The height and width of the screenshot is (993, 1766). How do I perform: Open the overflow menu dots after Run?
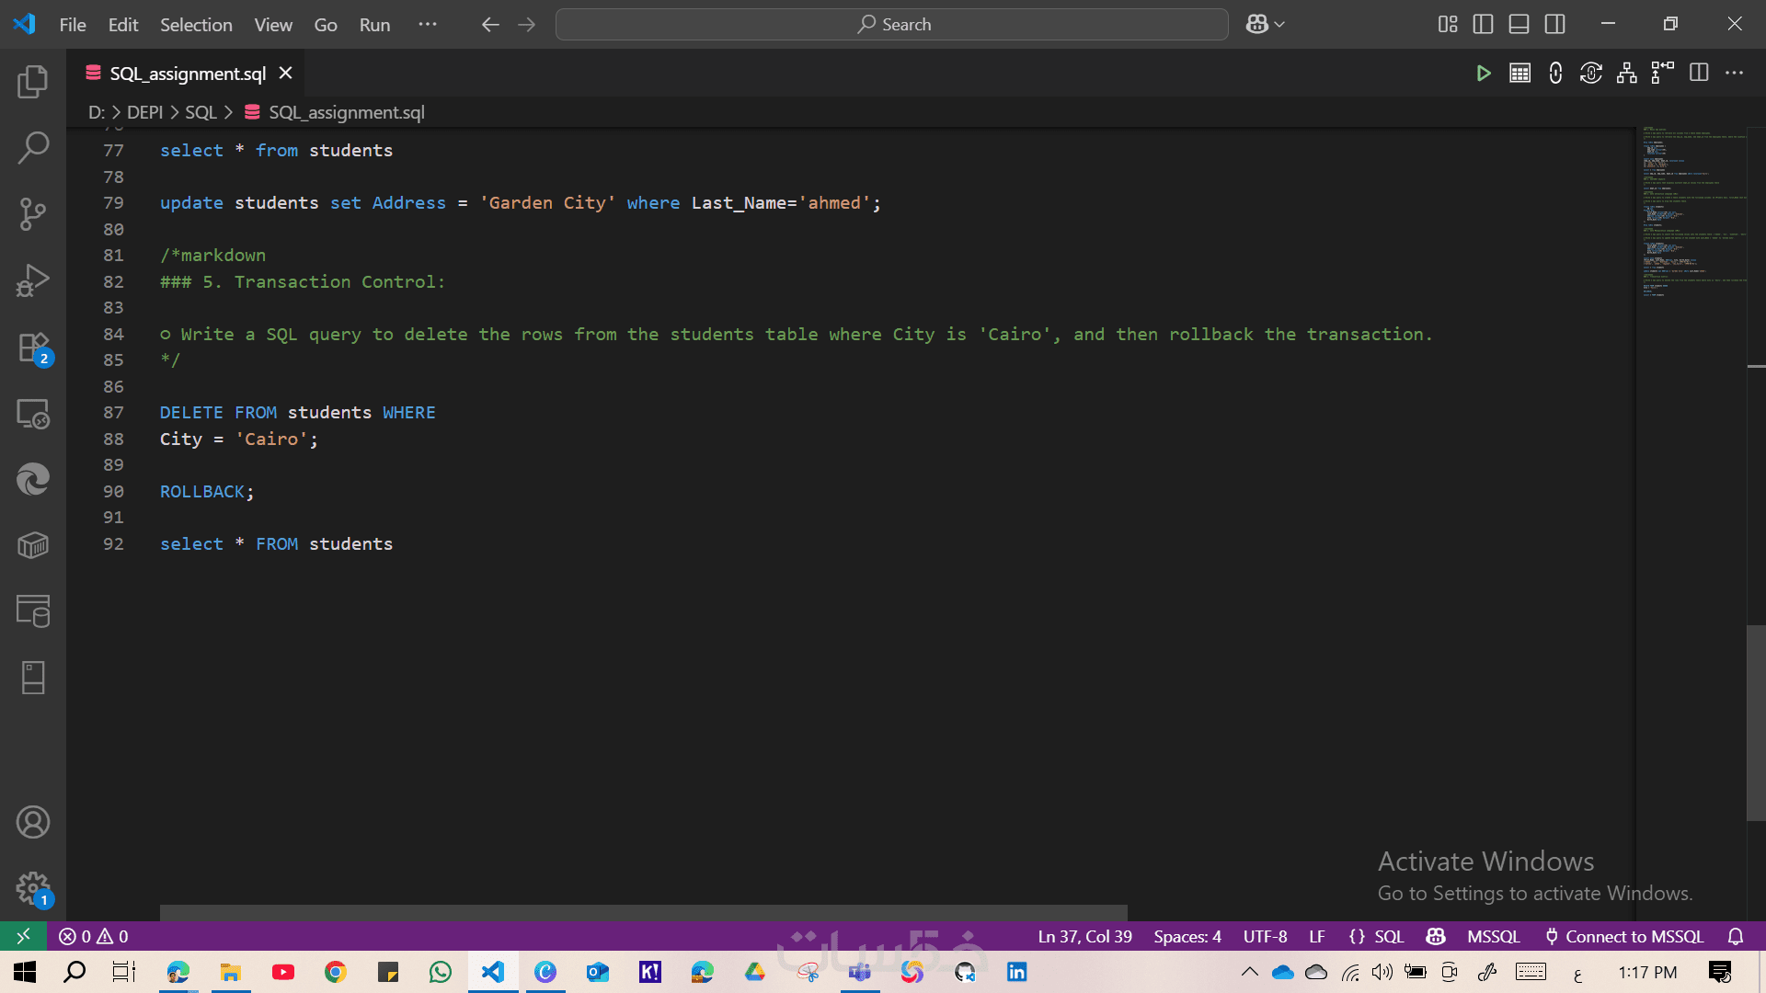coord(428,25)
